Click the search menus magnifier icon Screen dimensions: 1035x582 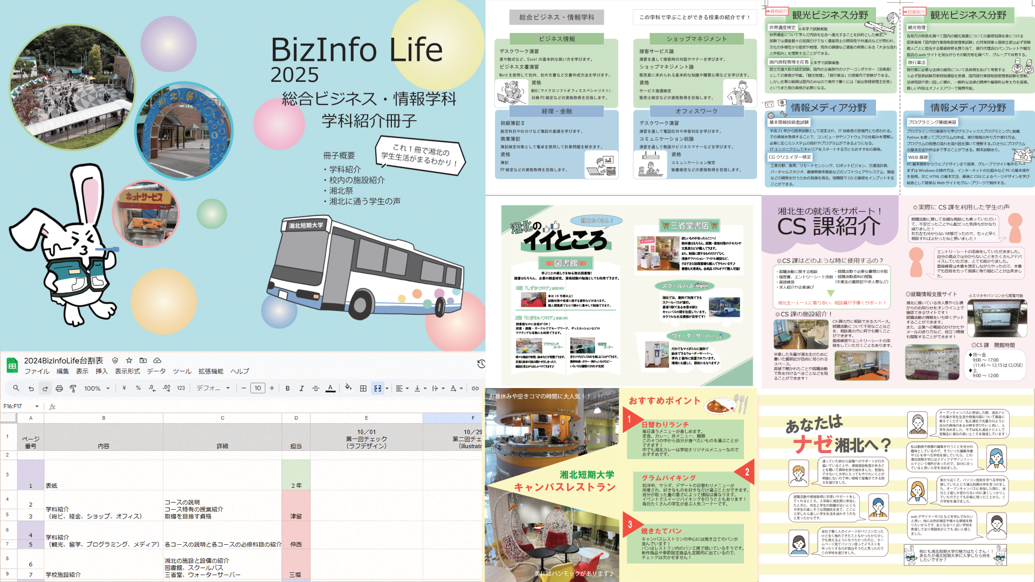tap(16, 388)
